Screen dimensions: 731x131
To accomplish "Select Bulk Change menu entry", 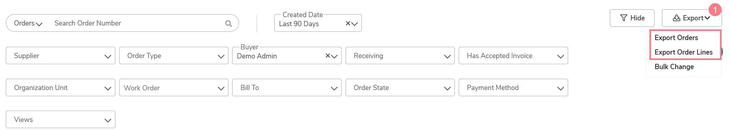I will [674, 67].
